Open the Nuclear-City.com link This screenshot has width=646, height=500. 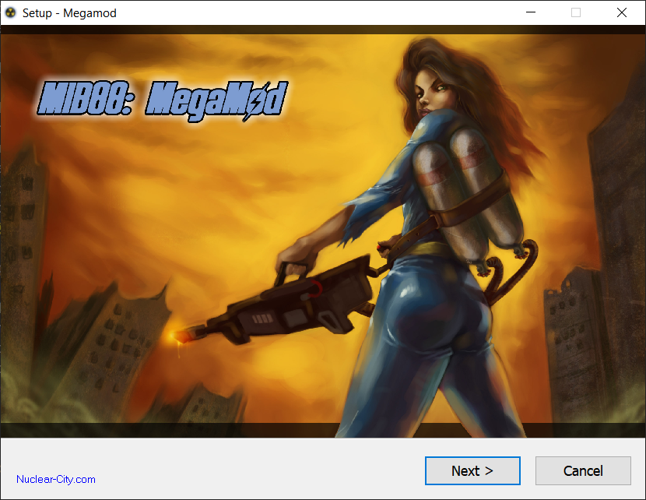tap(56, 480)
